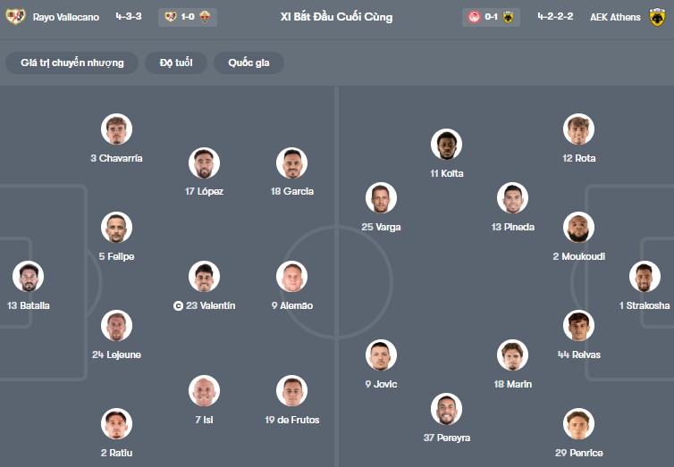Click the AEK Athens club crest
Image resolution: width=674 pixels, height=467 pixels.
658,16
